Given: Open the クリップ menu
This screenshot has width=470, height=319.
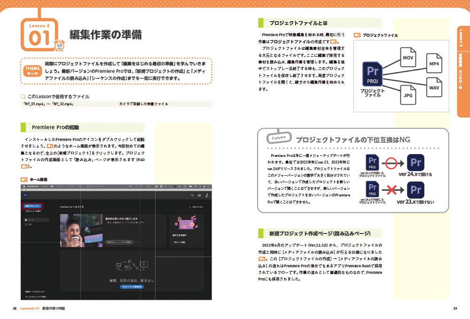Looking at the screenshot, I should (x=60, y=187).
